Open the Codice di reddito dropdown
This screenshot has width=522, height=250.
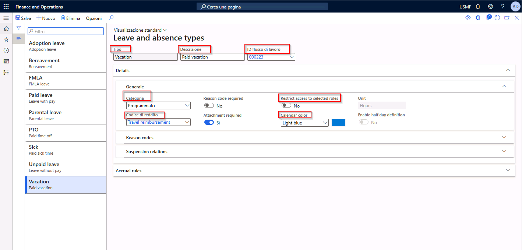(x=187, y=122)
